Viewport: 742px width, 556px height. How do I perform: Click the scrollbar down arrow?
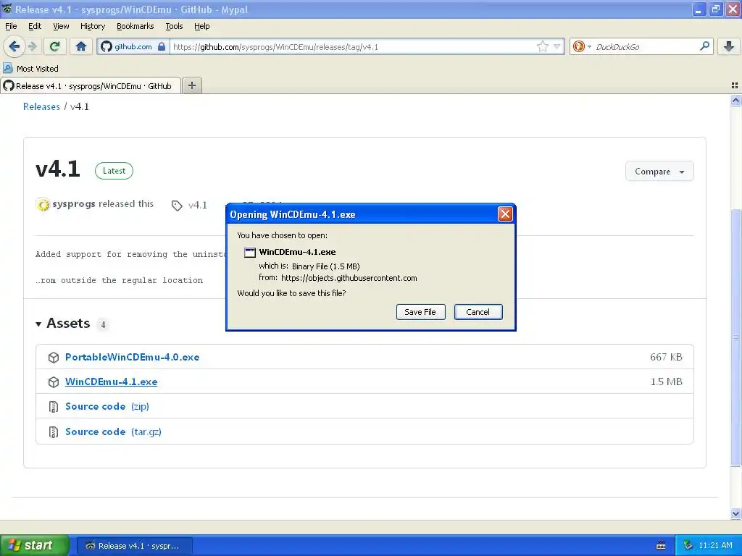[735, 513]
